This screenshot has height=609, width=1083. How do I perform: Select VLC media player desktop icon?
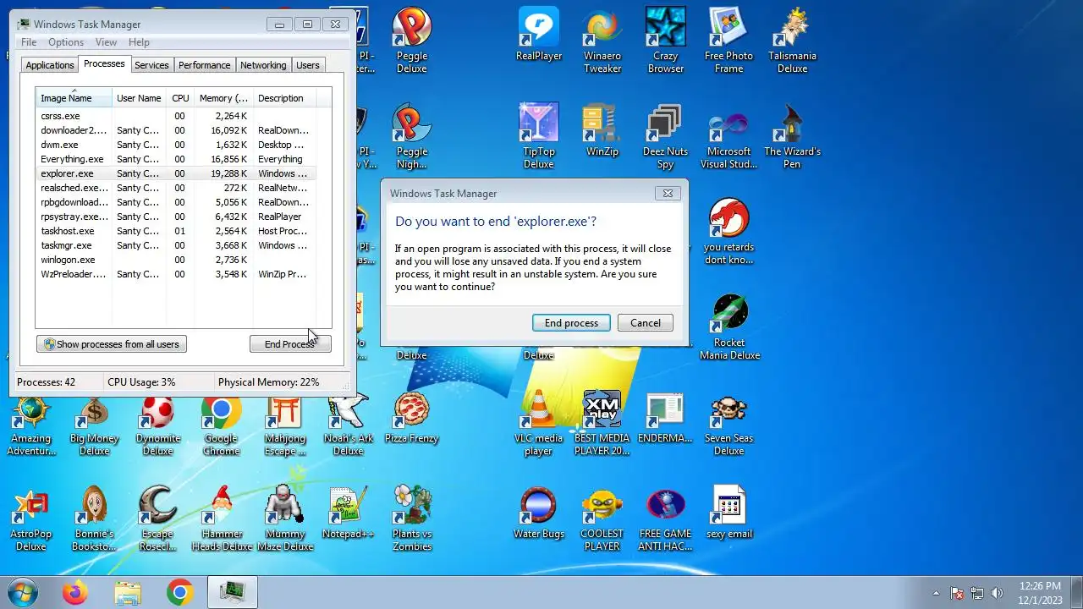pos(539,422)
